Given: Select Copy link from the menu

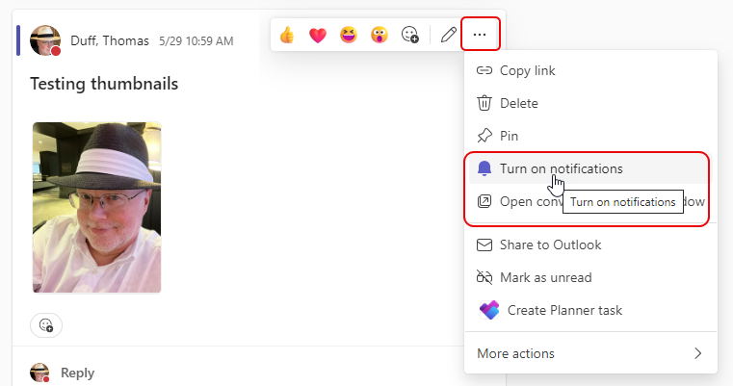Looking at the screenshot, I should click(527, 70).
